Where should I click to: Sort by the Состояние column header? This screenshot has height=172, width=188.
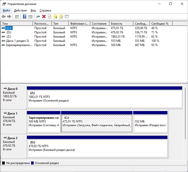pos(100,24)
